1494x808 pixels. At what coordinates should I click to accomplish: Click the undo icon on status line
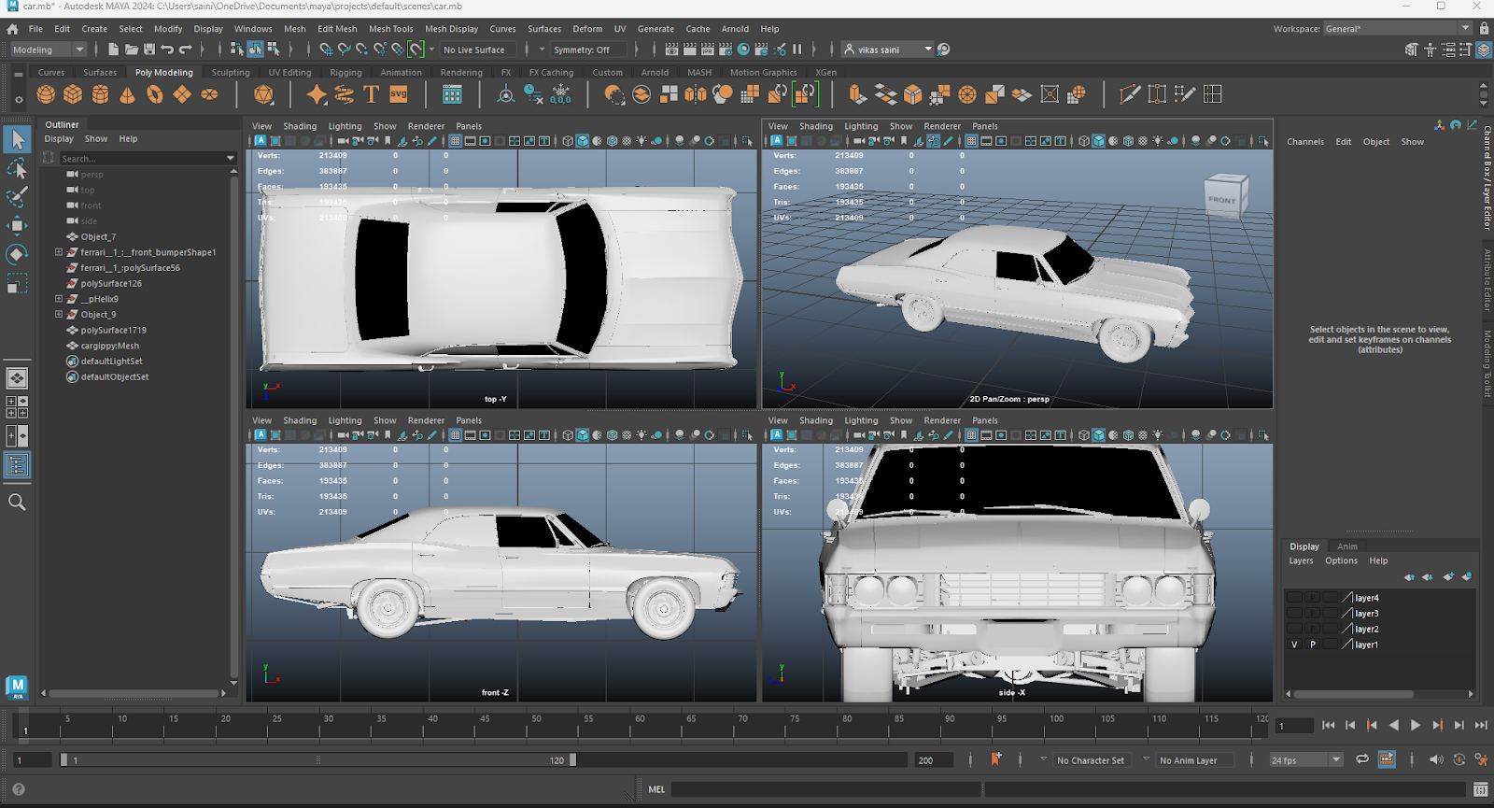[167, 50]
